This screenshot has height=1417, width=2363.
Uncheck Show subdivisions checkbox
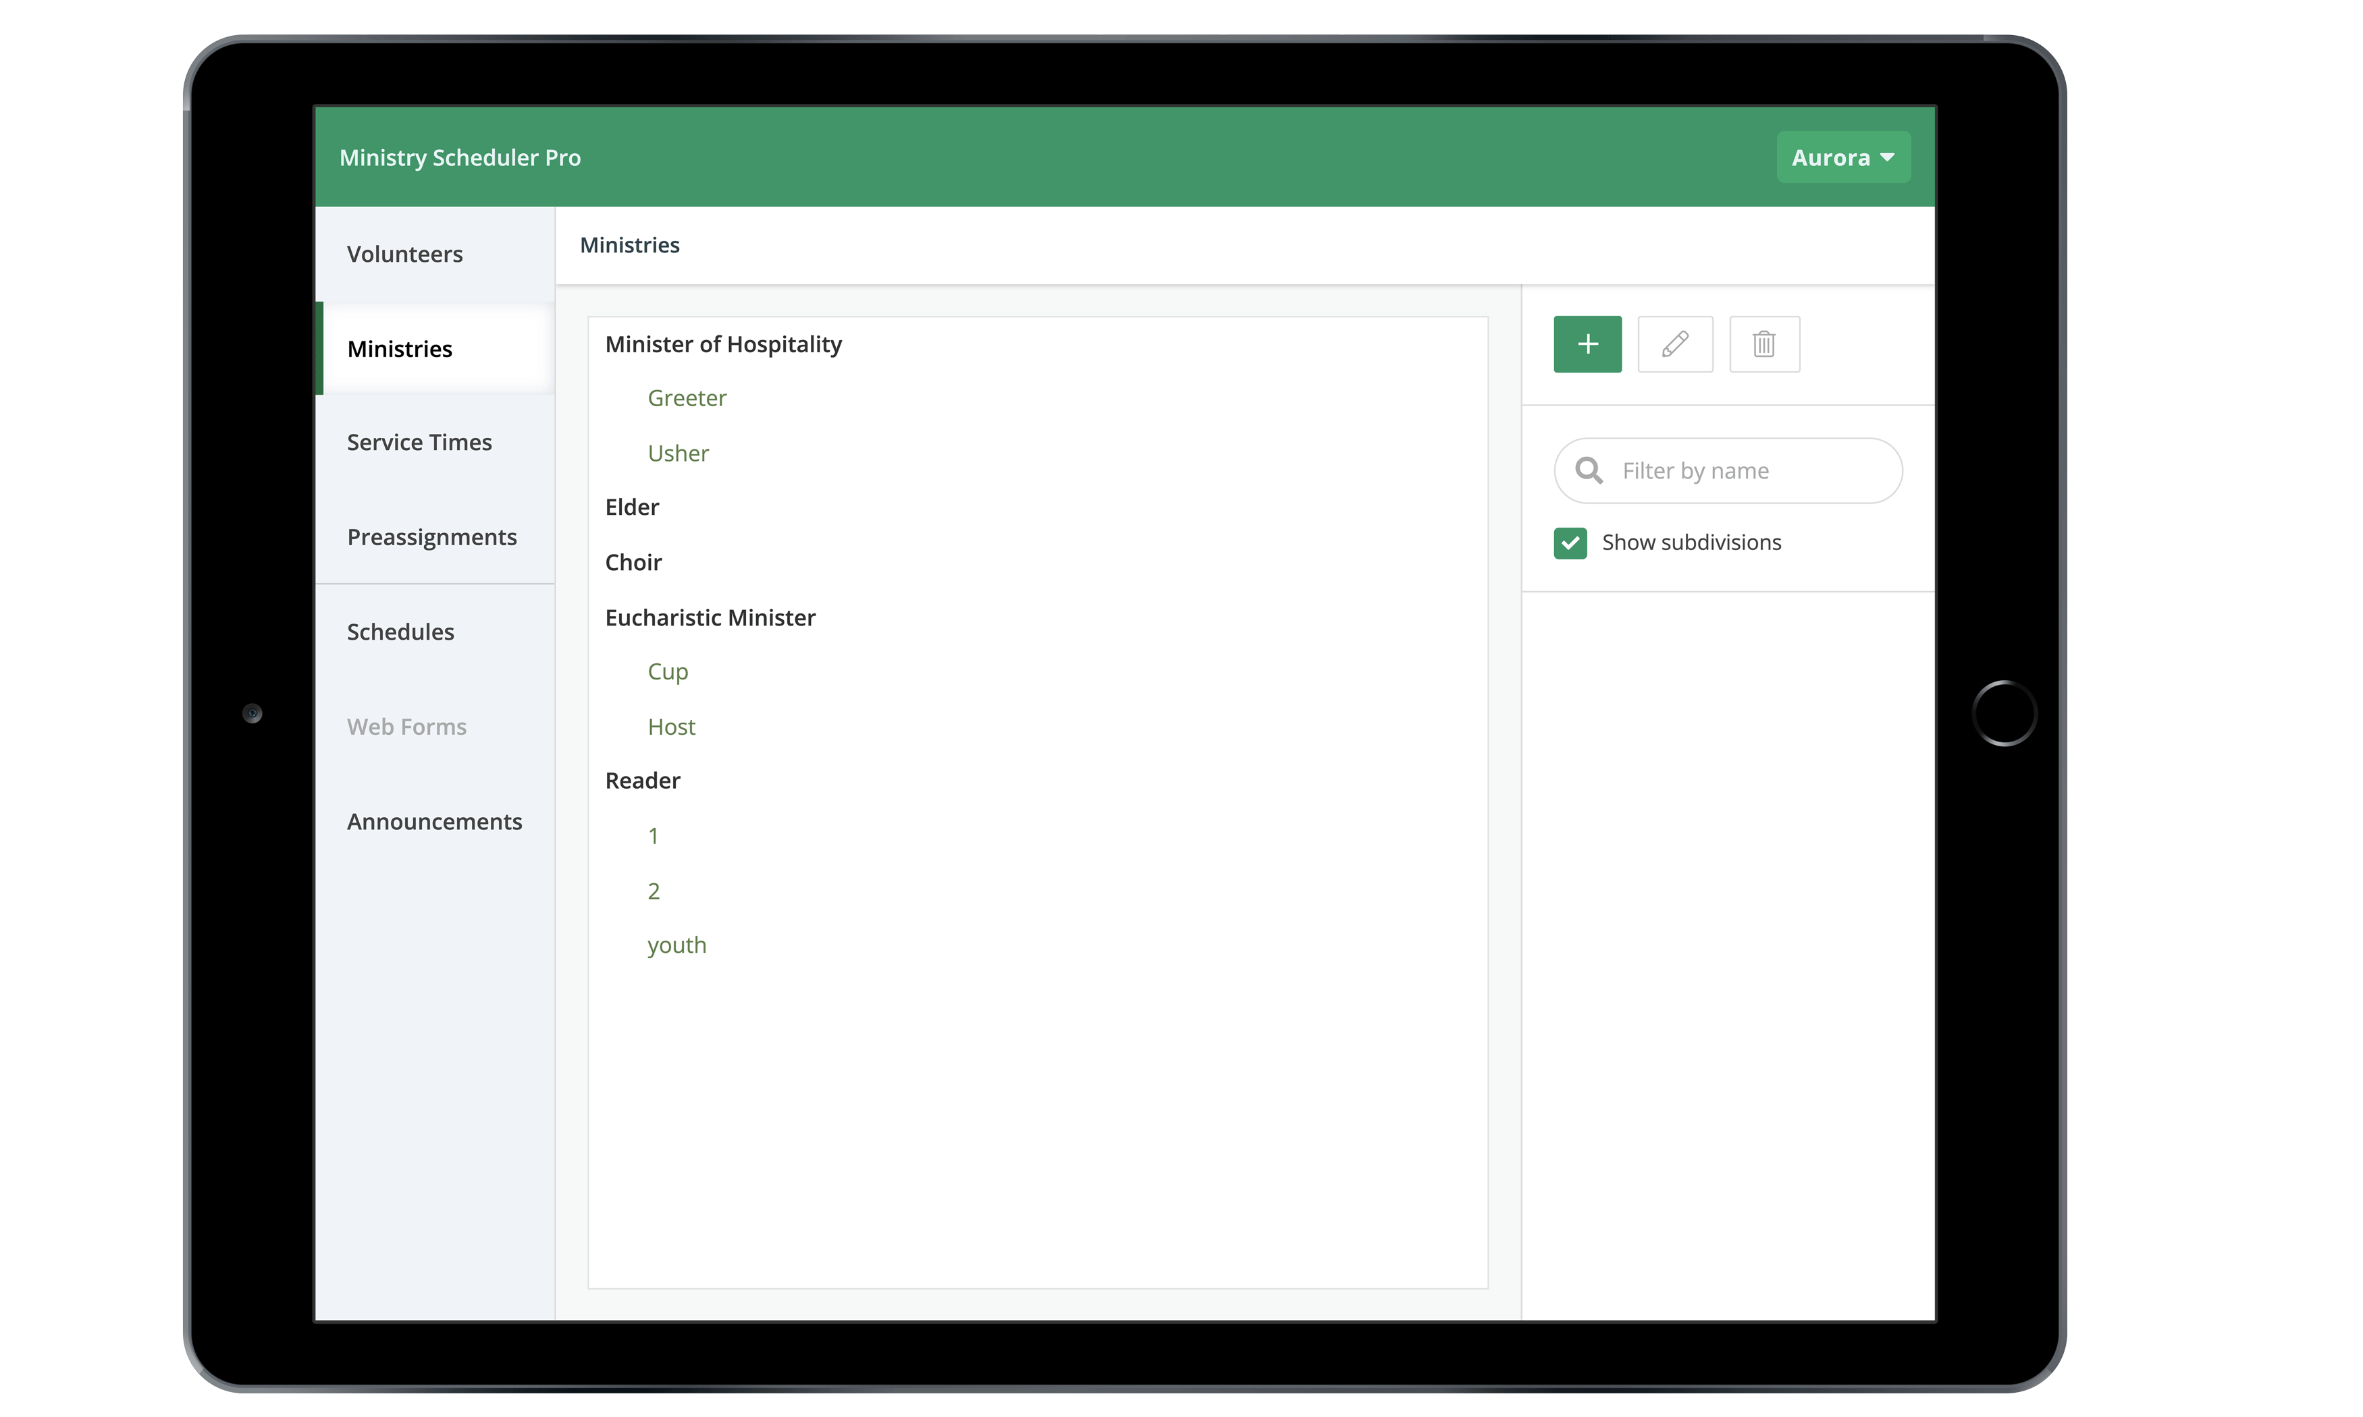pos(1569,543)
